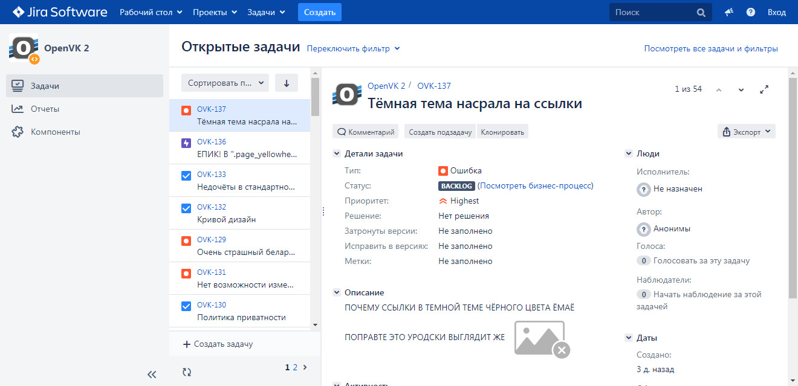Click the Посмотреть бизнес-процесс link
798x386 pixels.
coord(536,185)
